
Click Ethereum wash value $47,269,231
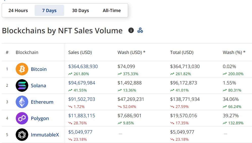(x=131, y=99)
